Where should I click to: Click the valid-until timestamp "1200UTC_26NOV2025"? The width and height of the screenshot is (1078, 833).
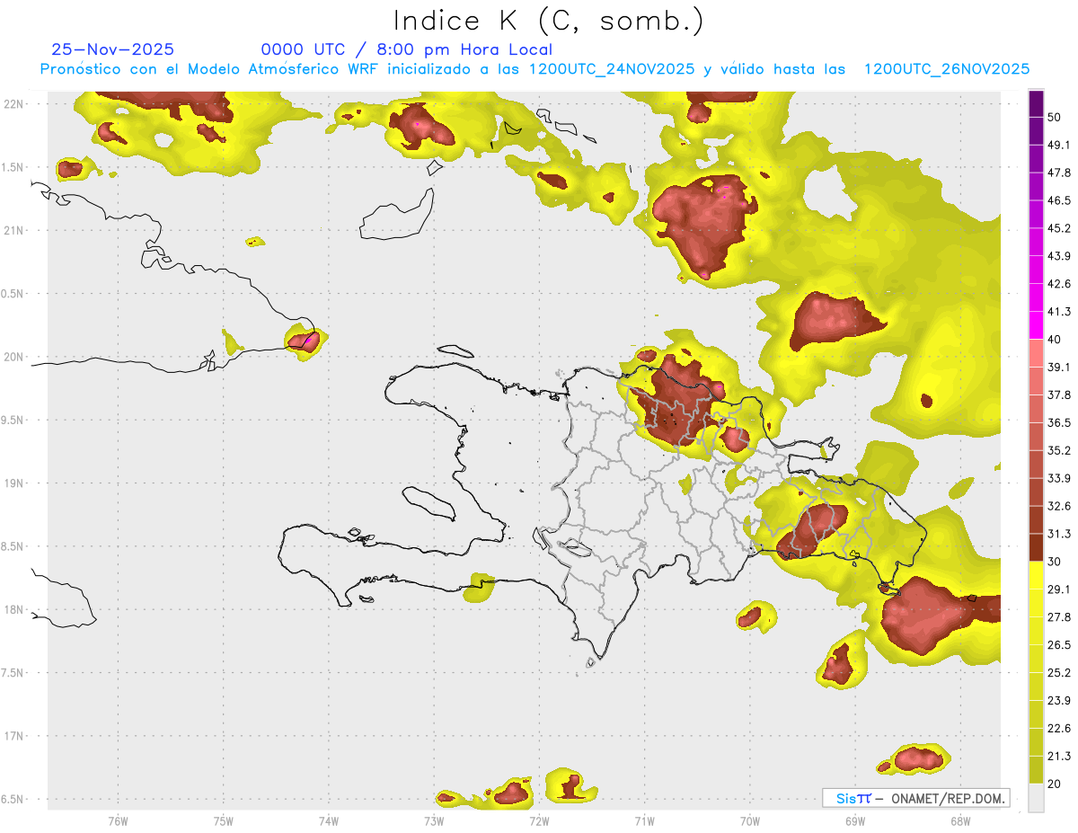947,69
